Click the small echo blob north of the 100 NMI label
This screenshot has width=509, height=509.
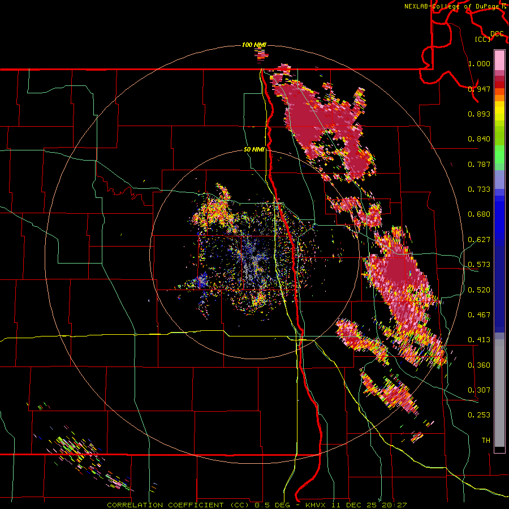click(261, 54)
